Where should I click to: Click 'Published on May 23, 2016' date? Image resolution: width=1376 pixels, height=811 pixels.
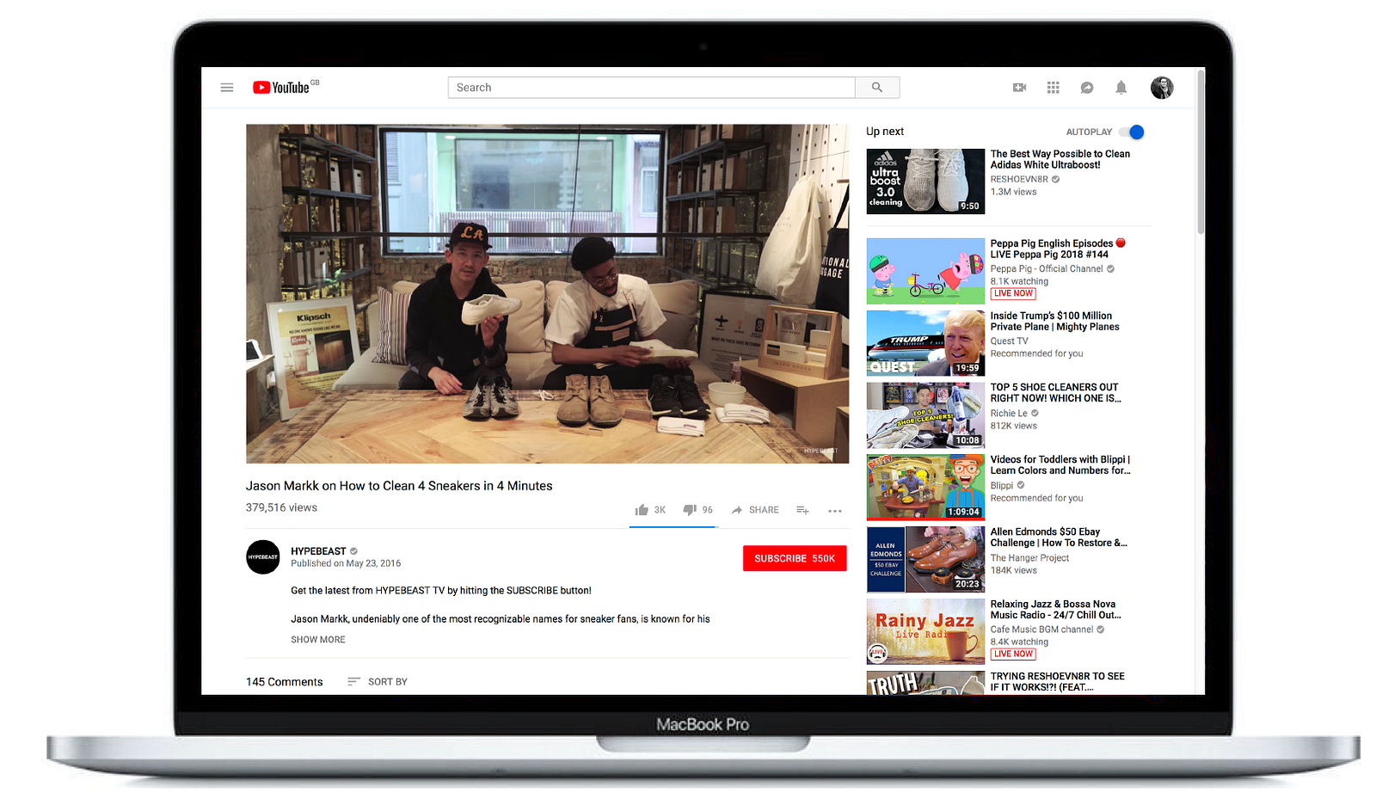(346, 564)
